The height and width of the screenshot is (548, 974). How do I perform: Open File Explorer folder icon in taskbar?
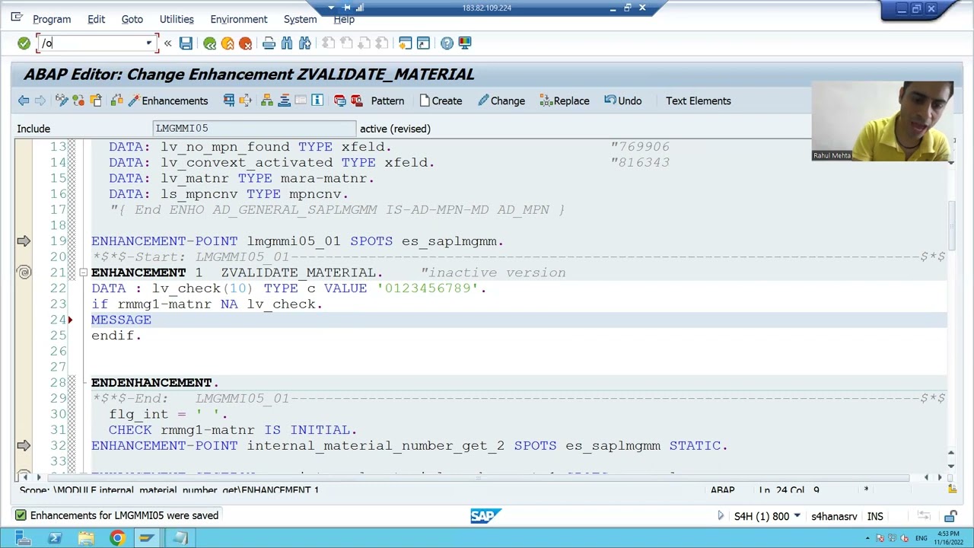[85, 538]
